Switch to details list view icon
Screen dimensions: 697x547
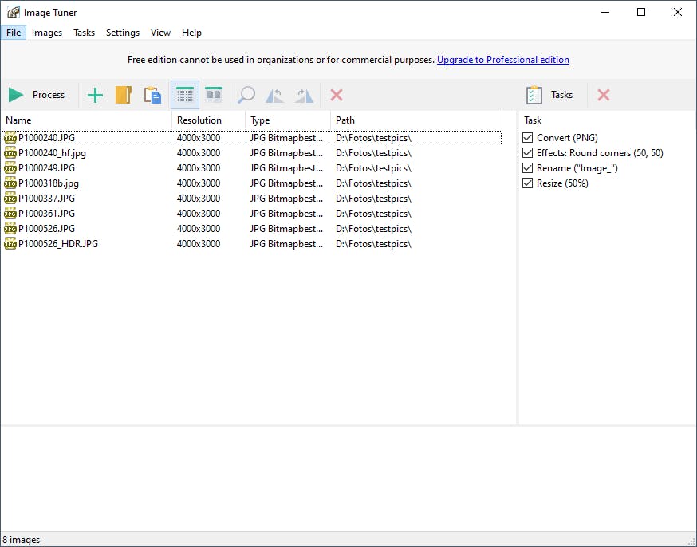tap(185, 96)
